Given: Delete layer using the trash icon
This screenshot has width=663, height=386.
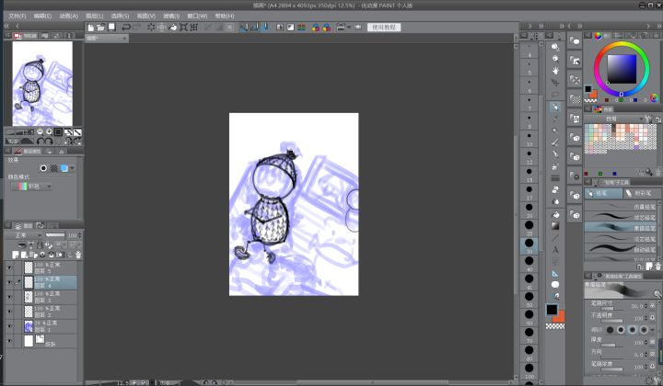Looking at the screenshot, I should (78, 255).
